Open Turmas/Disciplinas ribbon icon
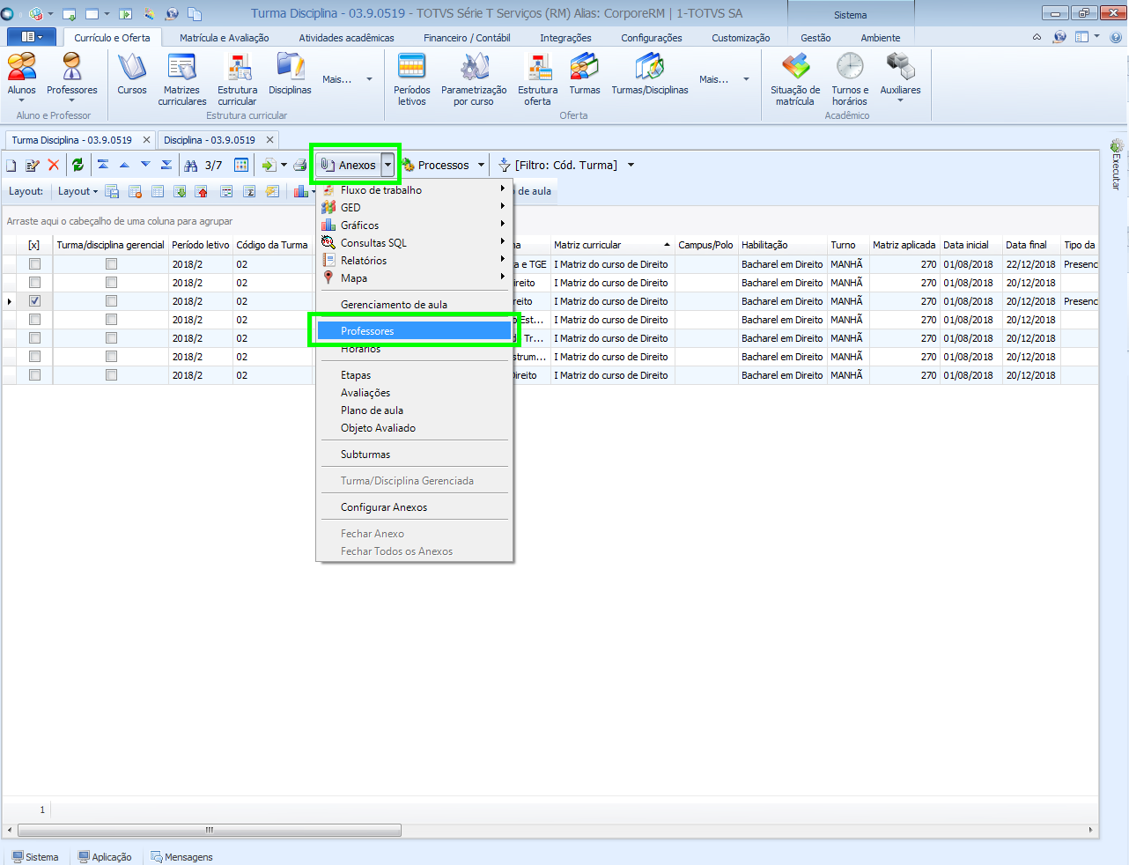This screenshot has height=865, width=1129. point(650,73)
